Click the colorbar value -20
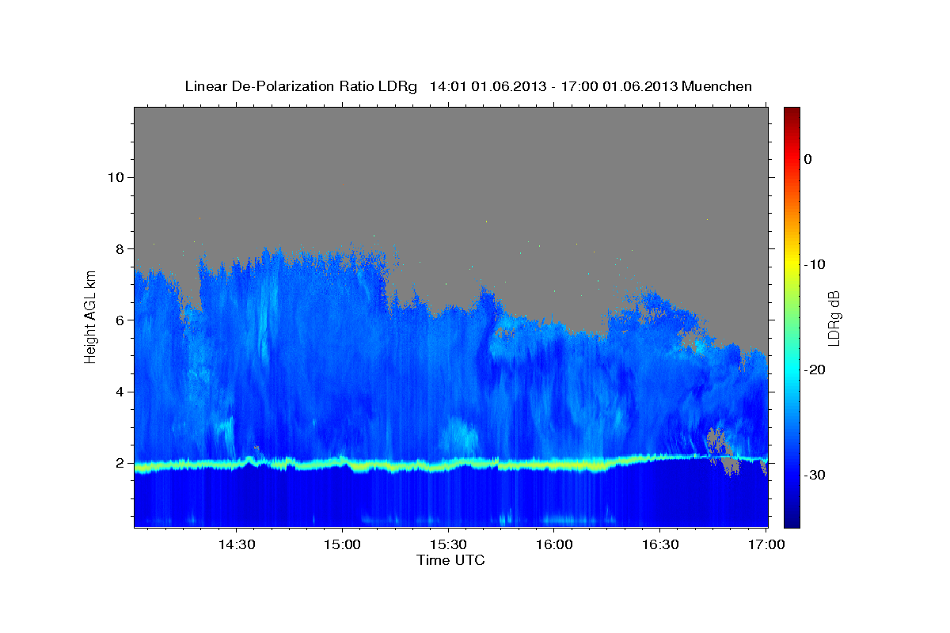Viewport: 950px width, 633px height. click(815, 370)
